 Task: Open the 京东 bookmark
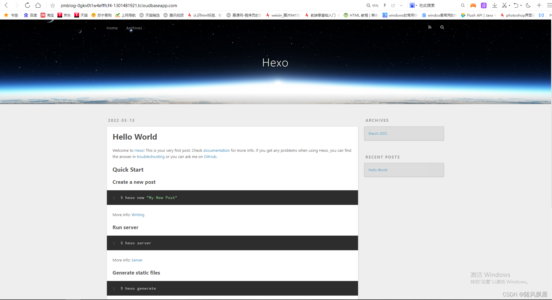click(x=64, y=15)
